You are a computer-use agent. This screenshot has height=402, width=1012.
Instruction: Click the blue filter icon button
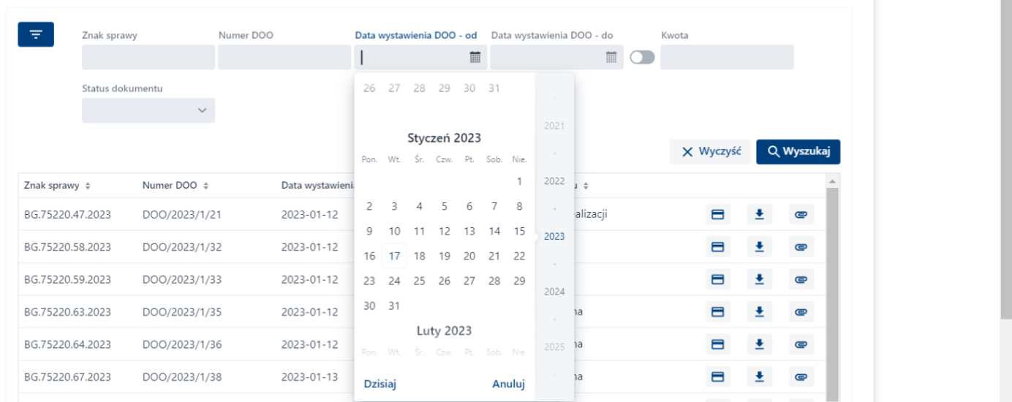pos(36,34)
